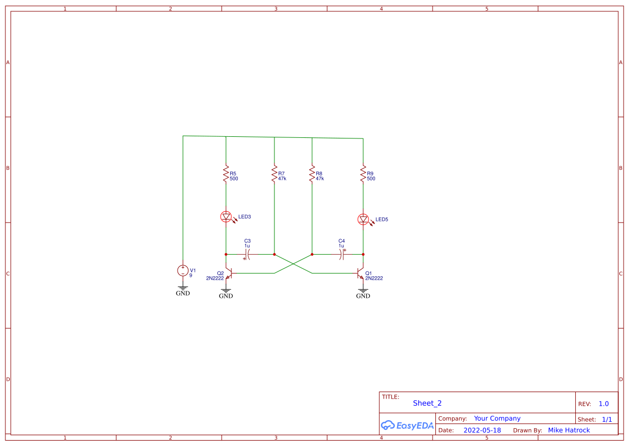Select the LED3 symbol in the schematic
The width and height of the screenshot is (629, 446).
pos(226,217)
